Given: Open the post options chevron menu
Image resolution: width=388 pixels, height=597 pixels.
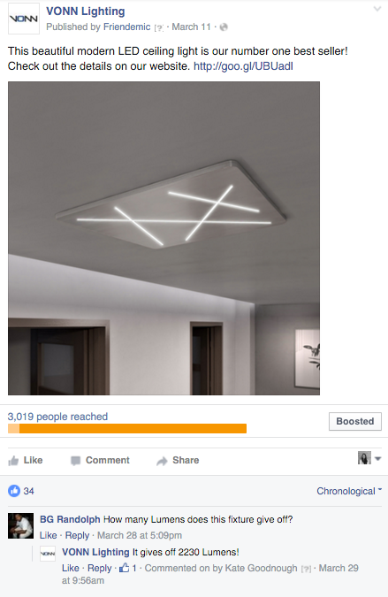Looking at the screenshot, I should pos(377,9).
